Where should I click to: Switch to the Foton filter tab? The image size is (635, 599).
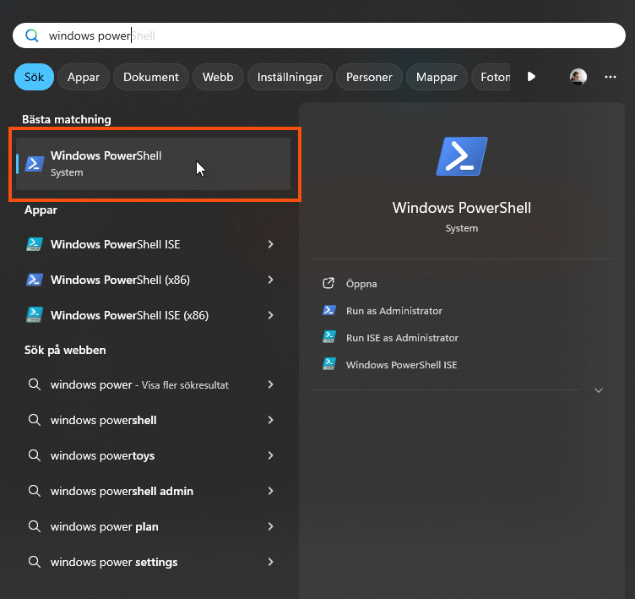click(491, 77)
